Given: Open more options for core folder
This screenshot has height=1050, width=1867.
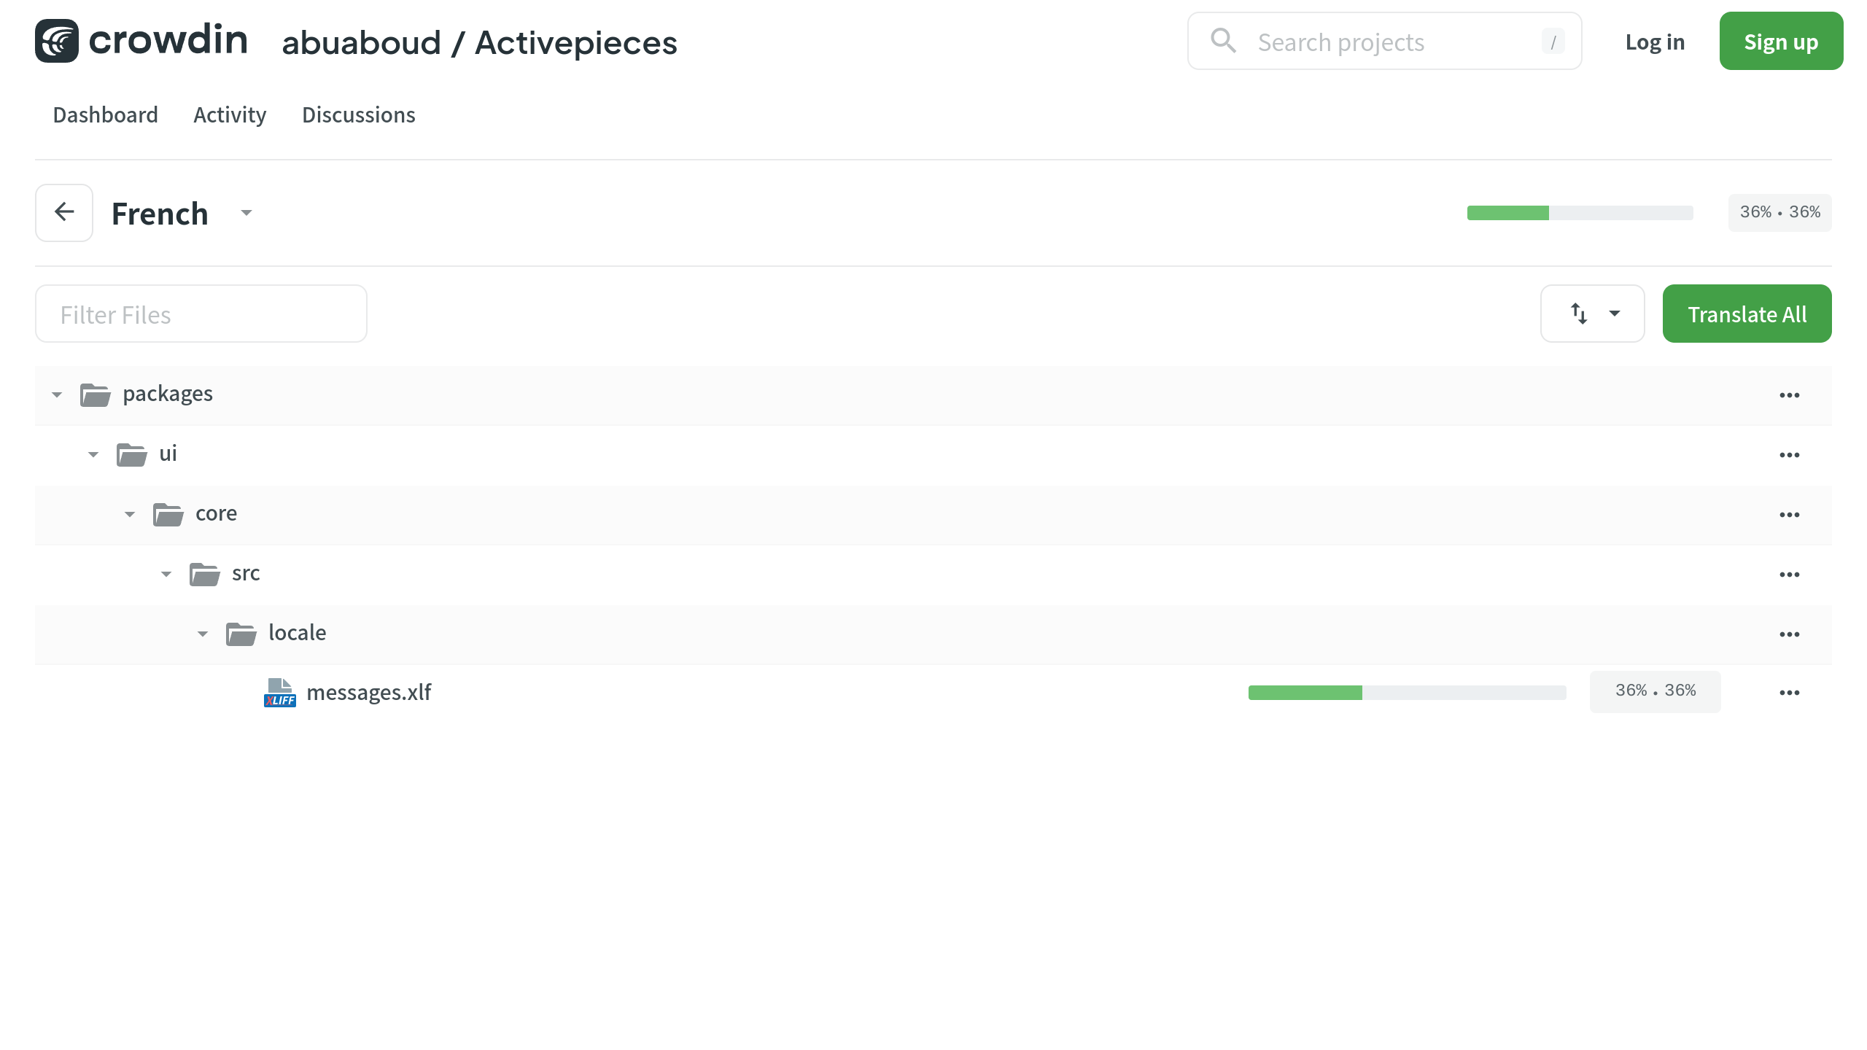Looking at the screenshot, I should click(x=1789, y=515).
